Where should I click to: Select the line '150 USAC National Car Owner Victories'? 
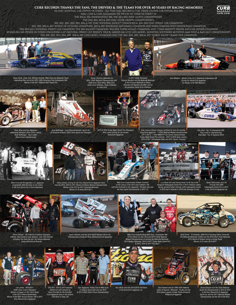(x=118, y=11)
